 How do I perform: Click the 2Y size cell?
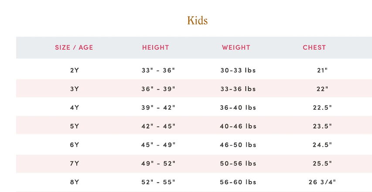click(75, 71)
